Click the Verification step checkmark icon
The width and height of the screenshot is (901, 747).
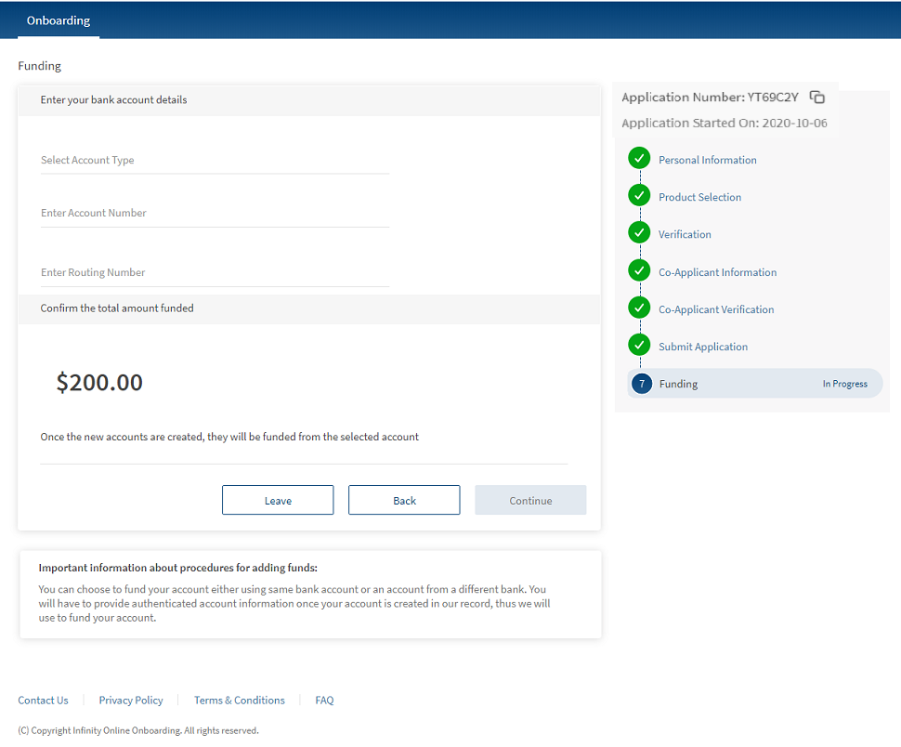tap(639, 232)
